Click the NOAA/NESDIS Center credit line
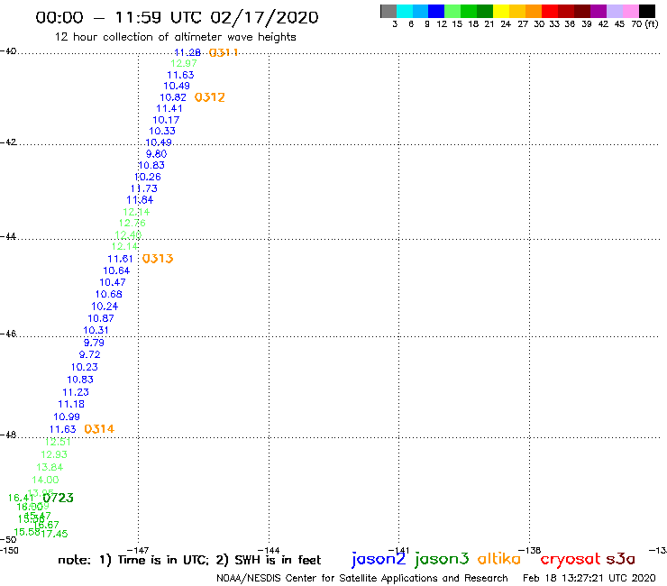Image resolution: width=667 pixels, height=586 pixels. click(x=362, y=579)
